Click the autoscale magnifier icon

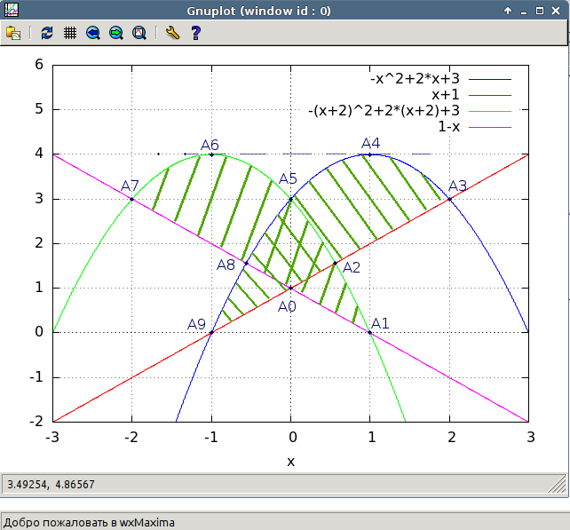[139, 33]
